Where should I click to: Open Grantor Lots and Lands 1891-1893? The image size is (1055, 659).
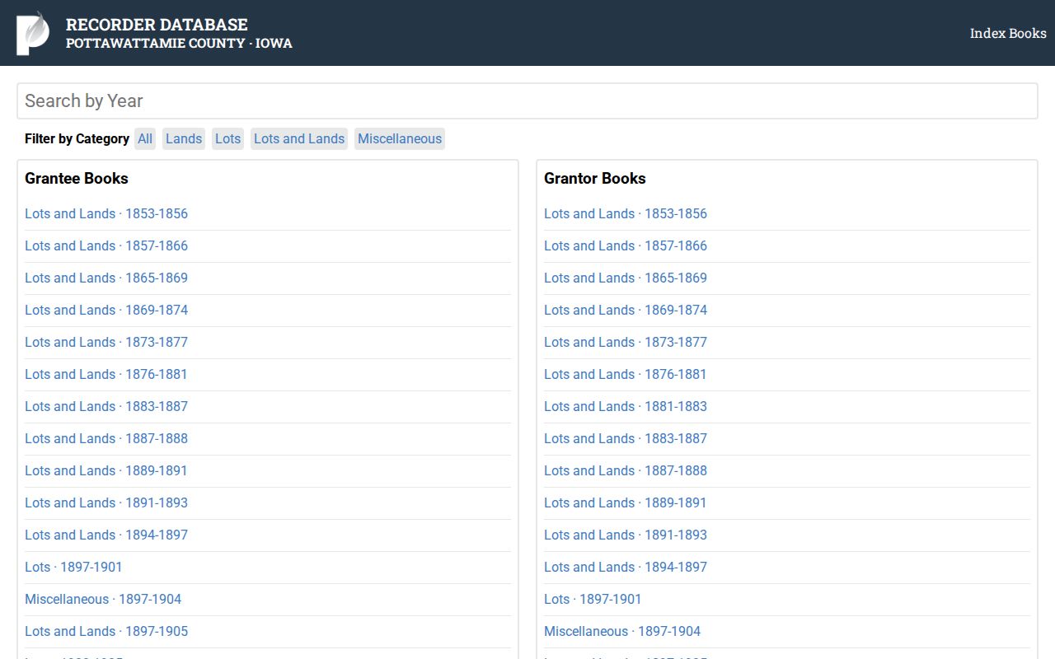pyautogui.click(x=626, y=535)
